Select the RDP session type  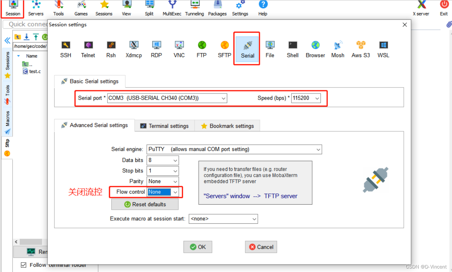(156, 49)
